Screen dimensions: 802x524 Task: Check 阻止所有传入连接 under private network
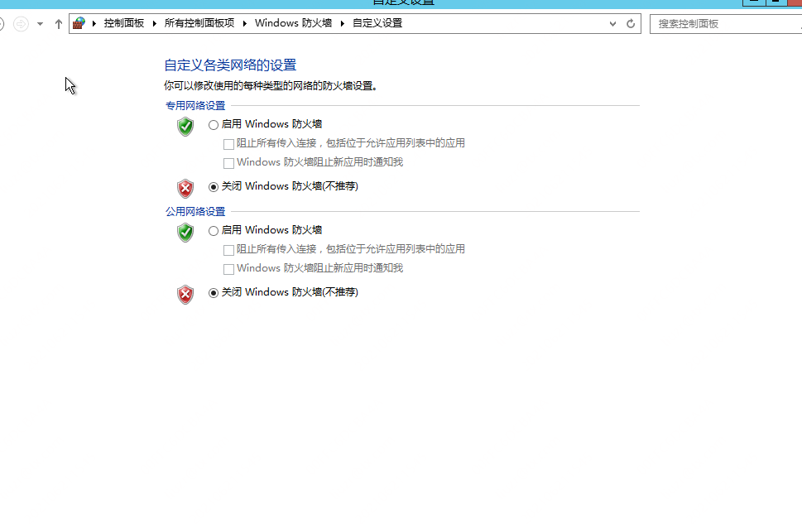pos(228,144)
